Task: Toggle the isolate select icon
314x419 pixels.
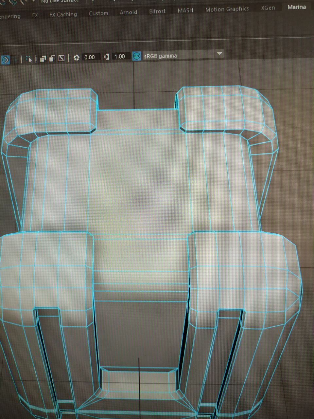Action: coord(5,60)
